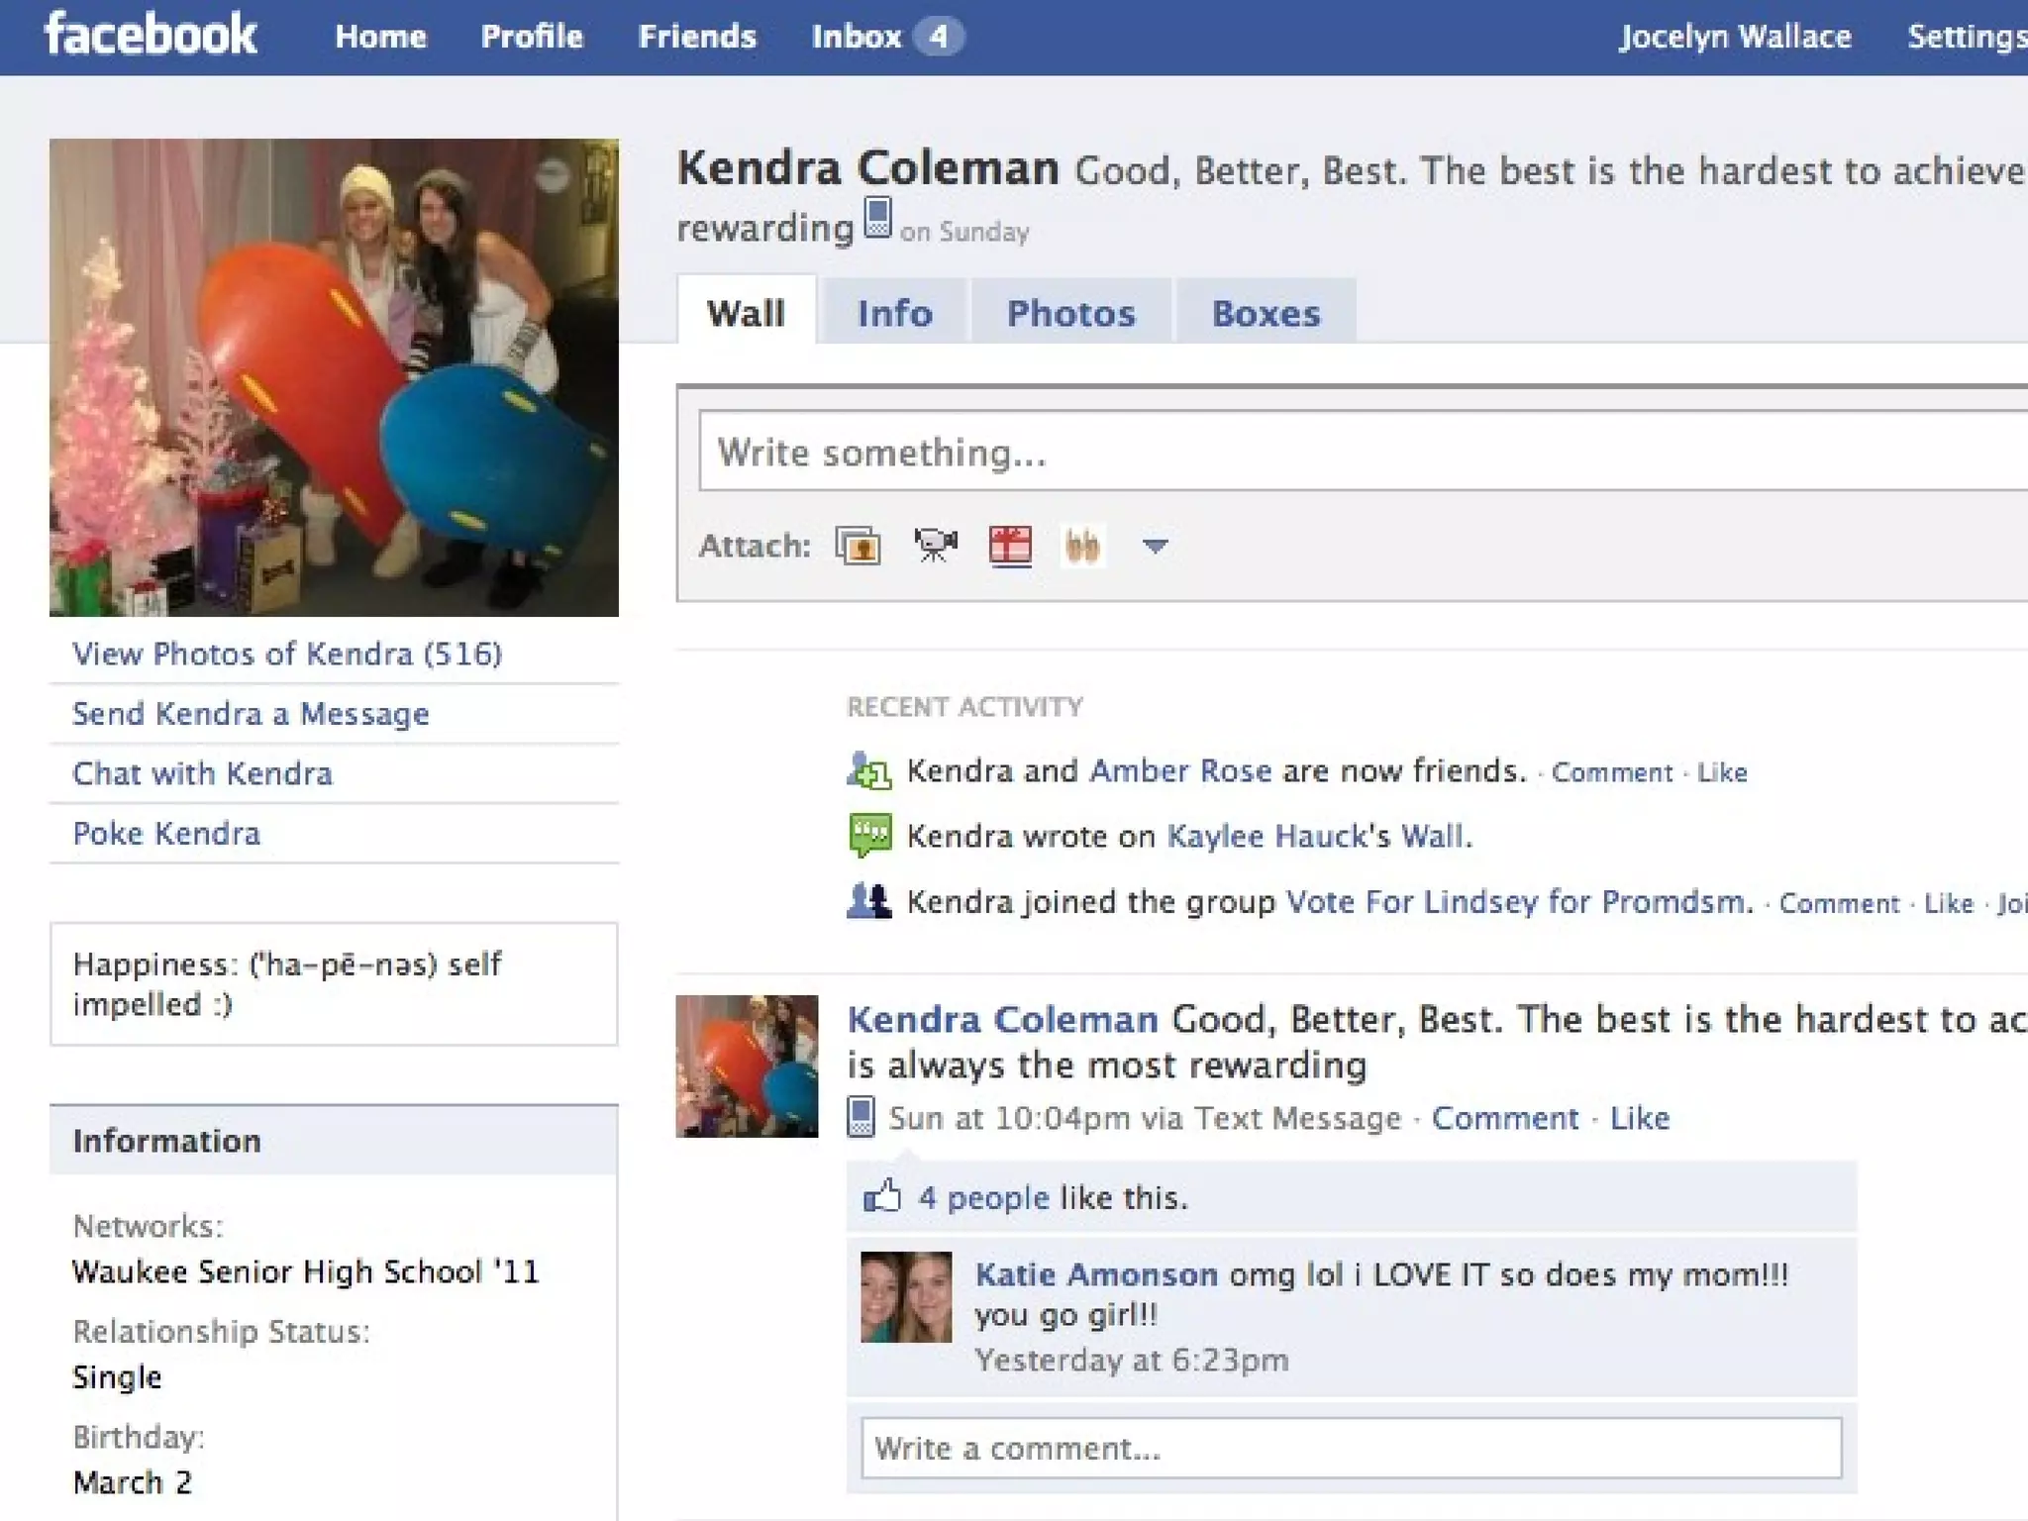Open the Boxes tab
Viewport: 2028px width, 1521px height.
coord(1266,313)
